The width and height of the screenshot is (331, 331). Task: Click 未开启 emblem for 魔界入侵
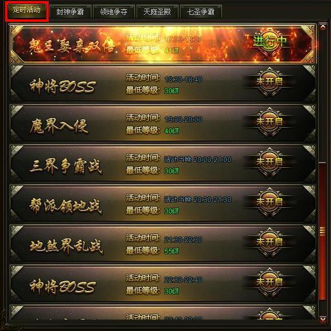click(x=269, y=122)
